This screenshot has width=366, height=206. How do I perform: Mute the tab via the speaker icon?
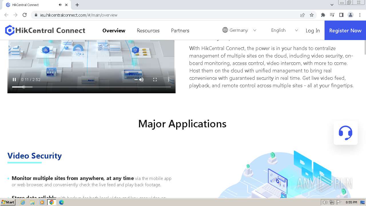60,5
